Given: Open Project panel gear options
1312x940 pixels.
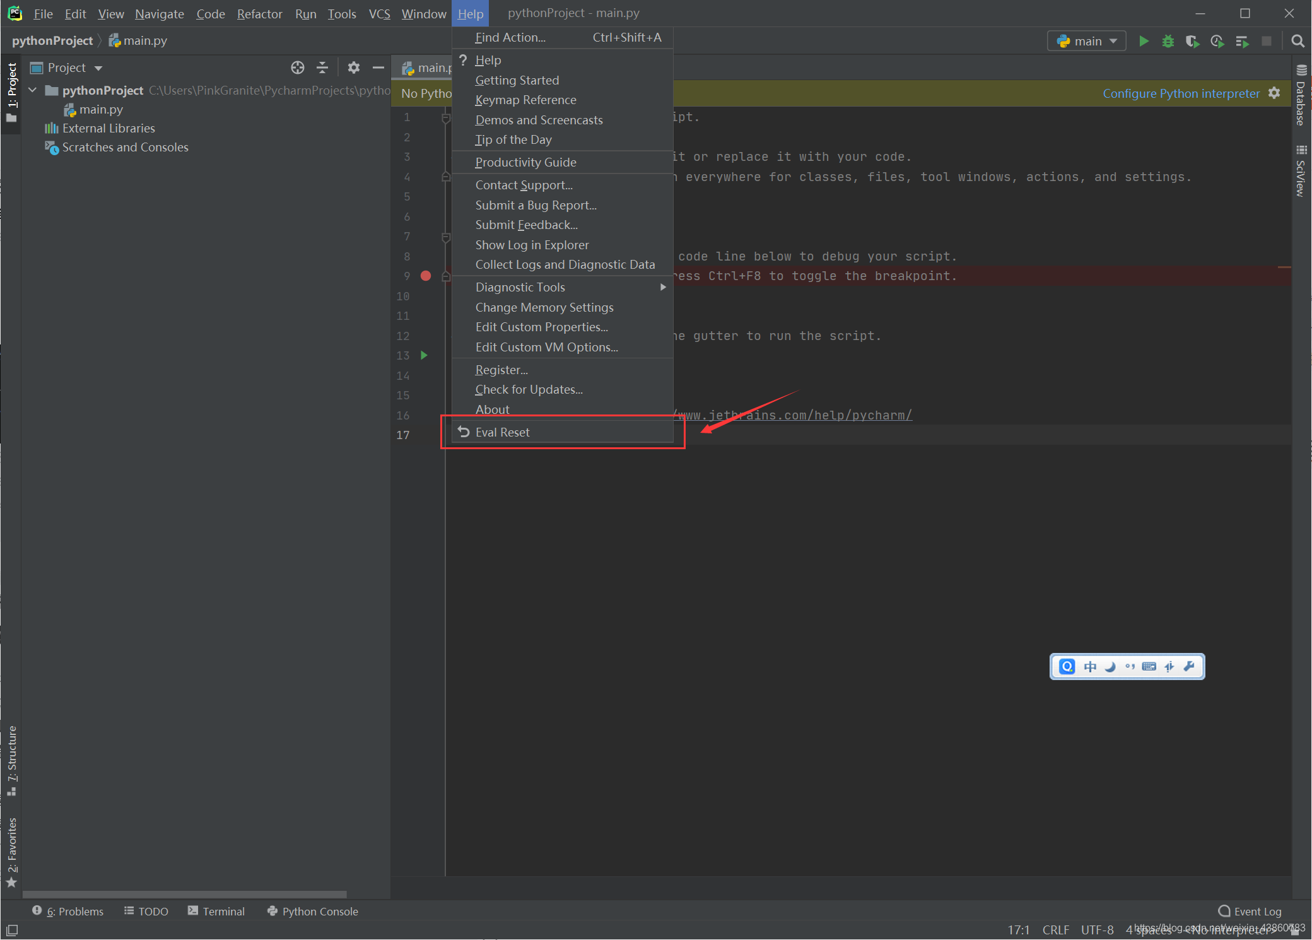Looking at the screenshot, I should click(354, 68).
